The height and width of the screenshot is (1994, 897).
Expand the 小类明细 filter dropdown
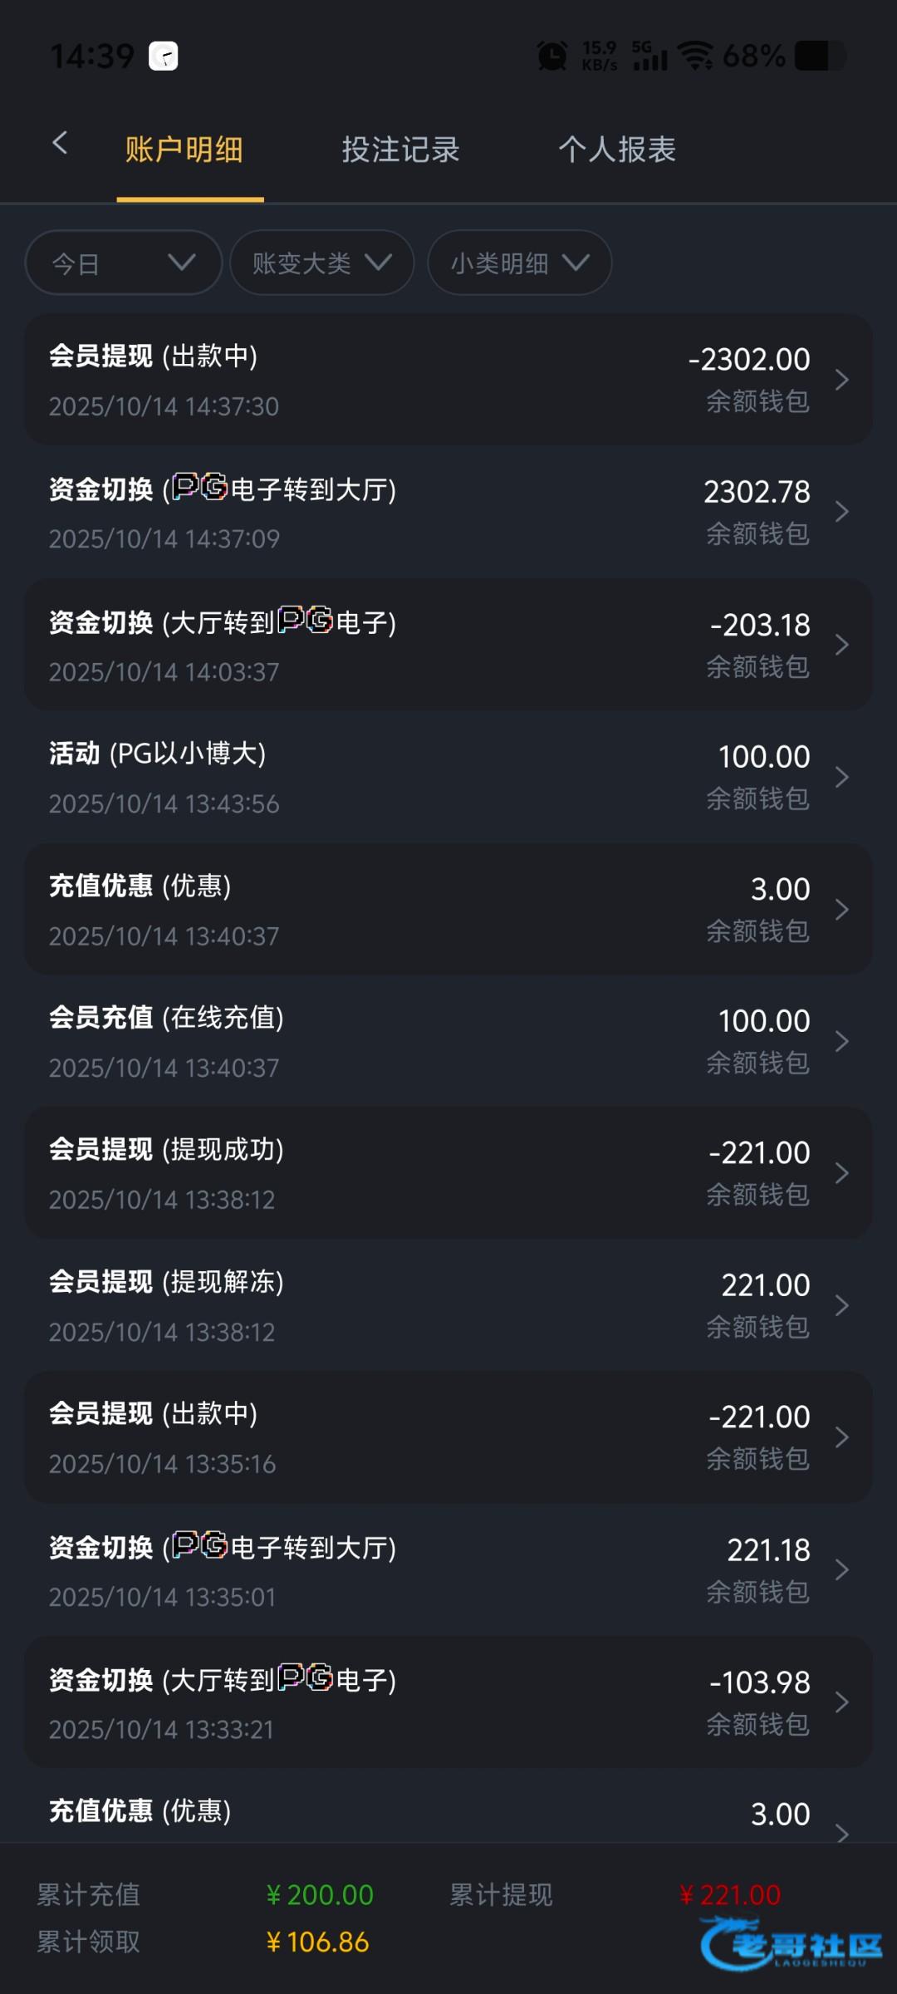tap(519, 263)
